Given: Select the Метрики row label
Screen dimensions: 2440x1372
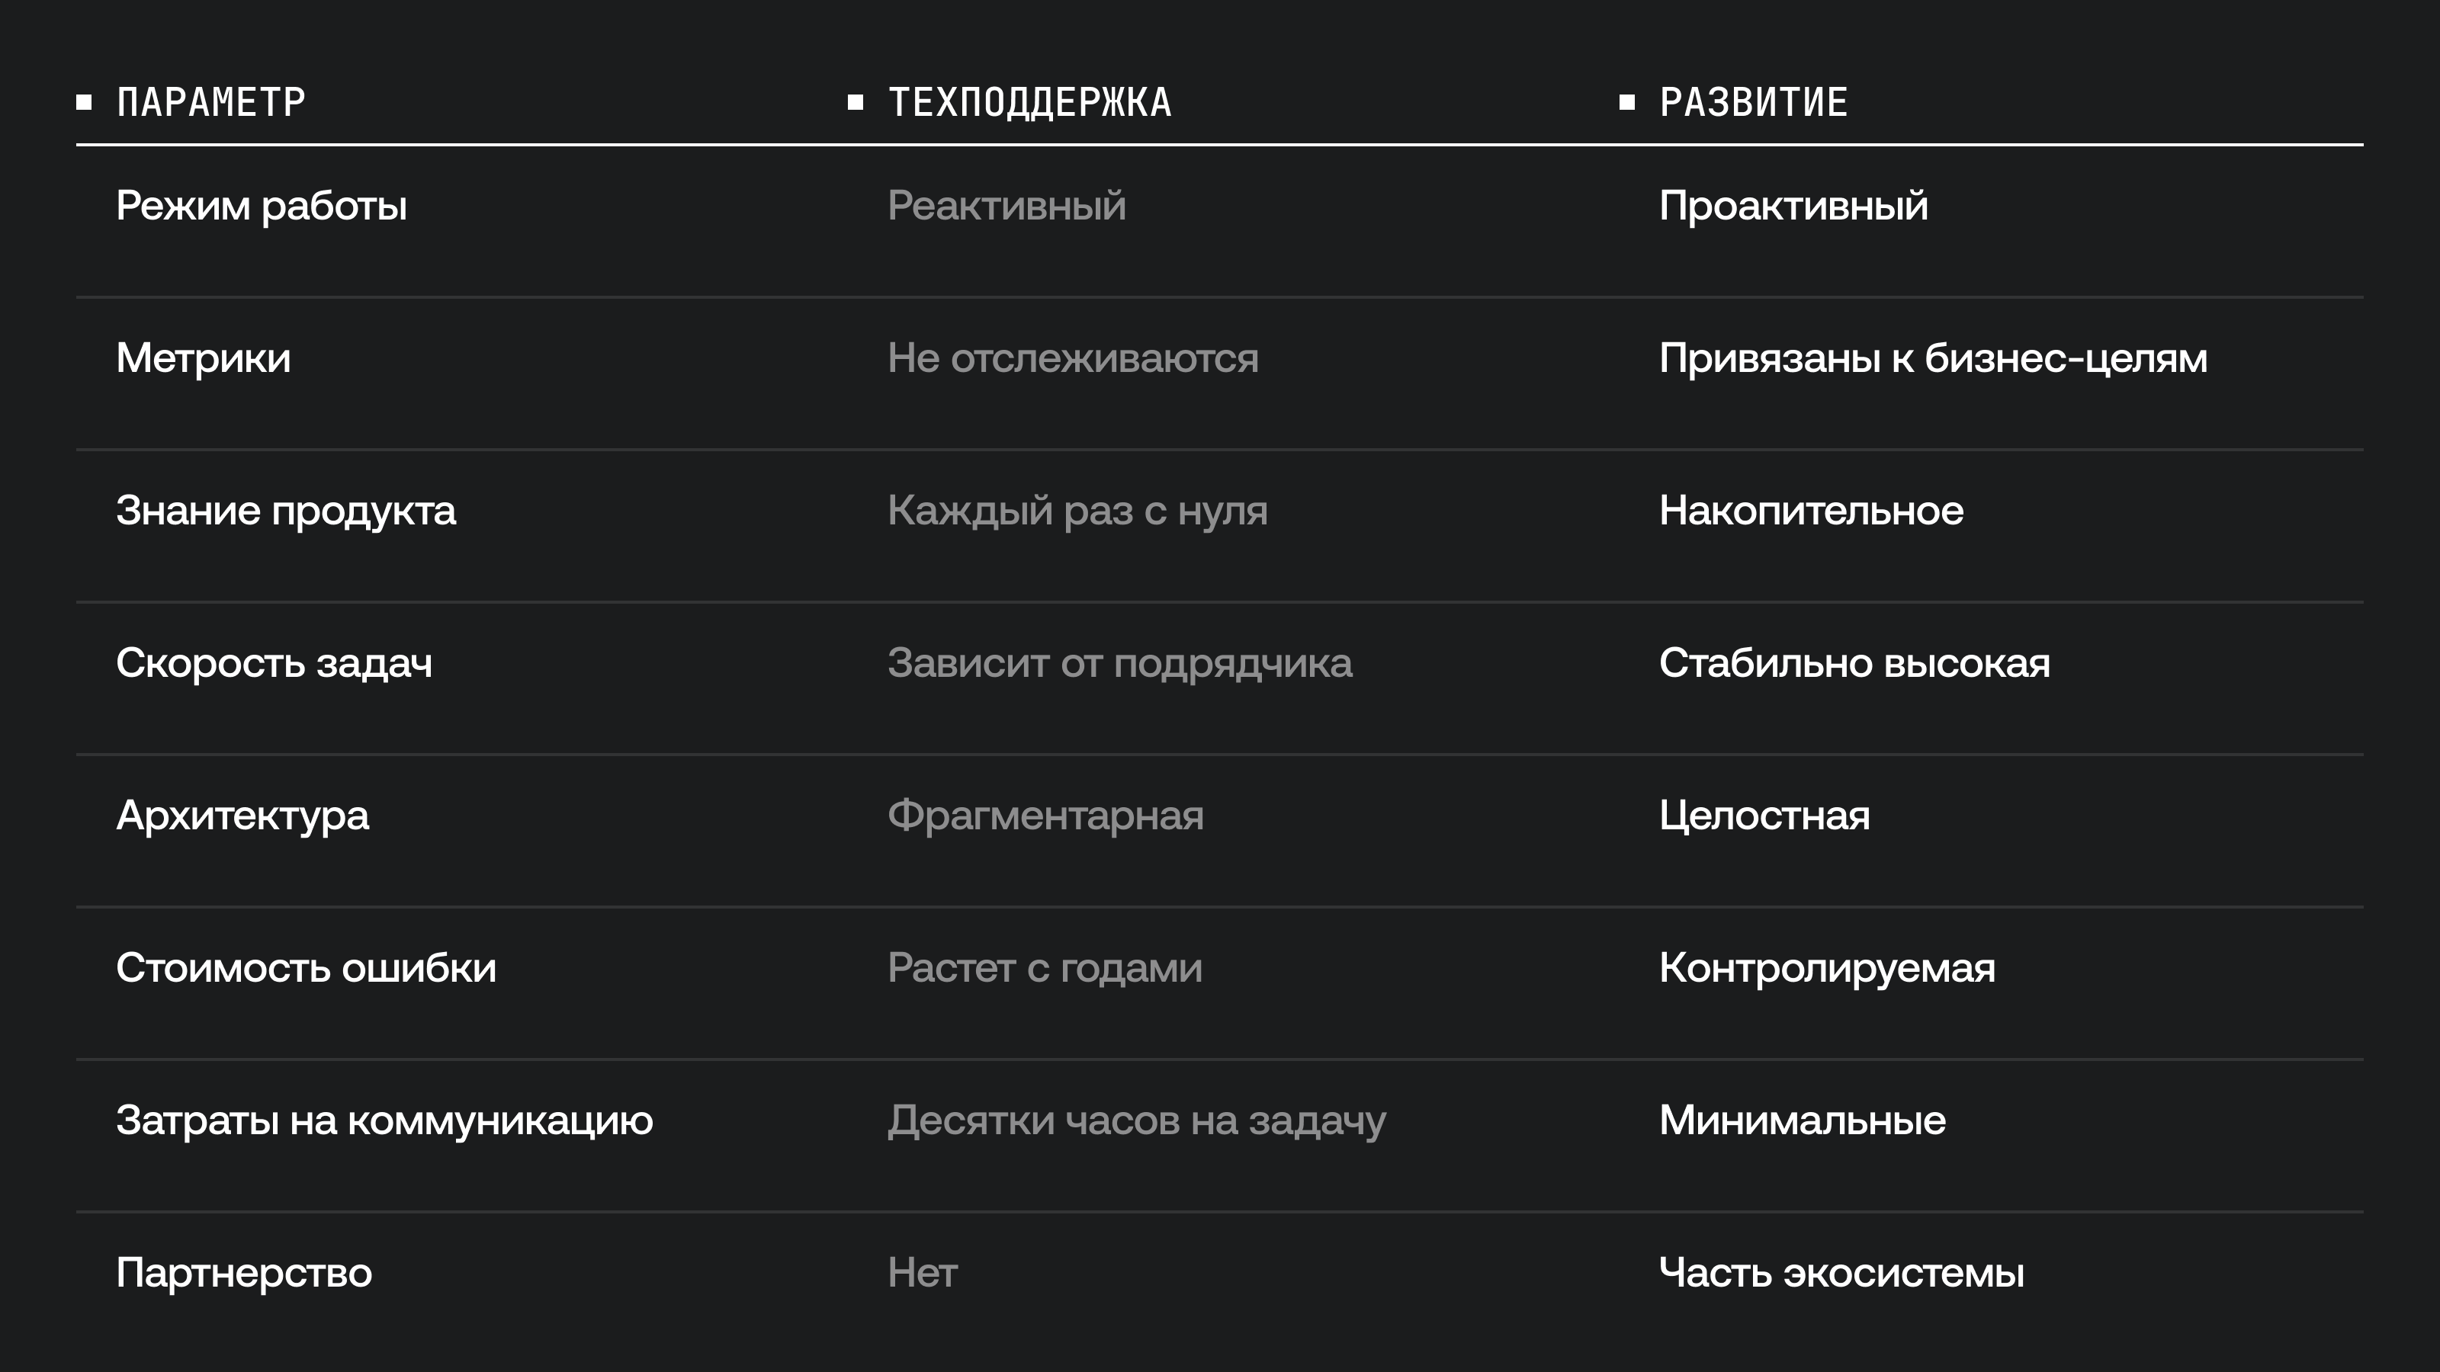Looking at the screenshot, I should [204, 358].
